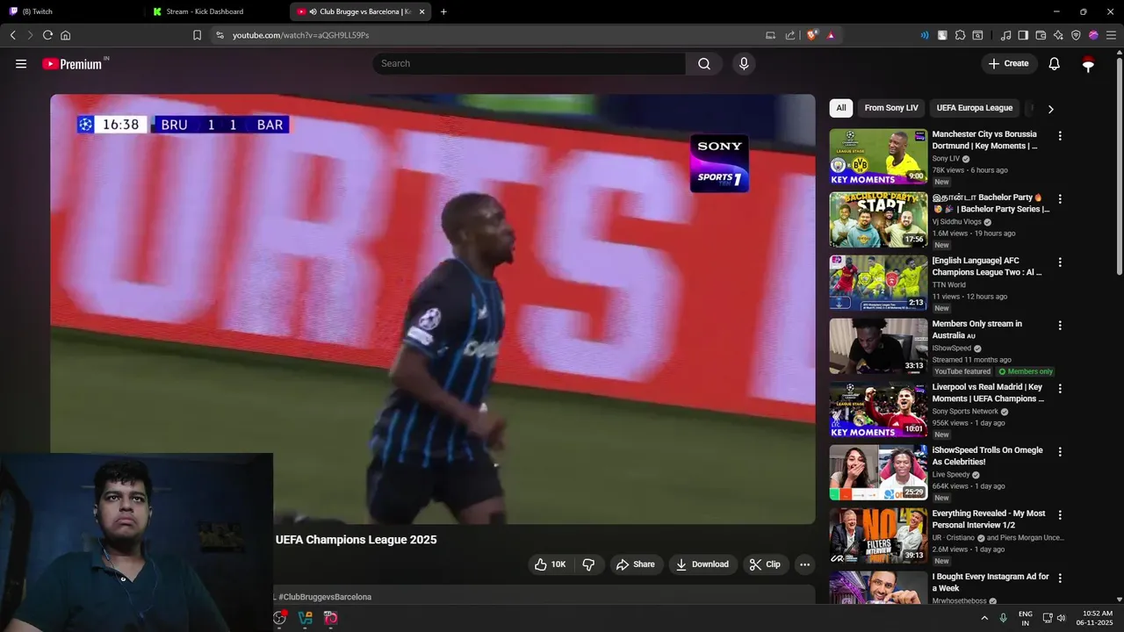Dislike the video with thumbs-down

tap(589, 564)
